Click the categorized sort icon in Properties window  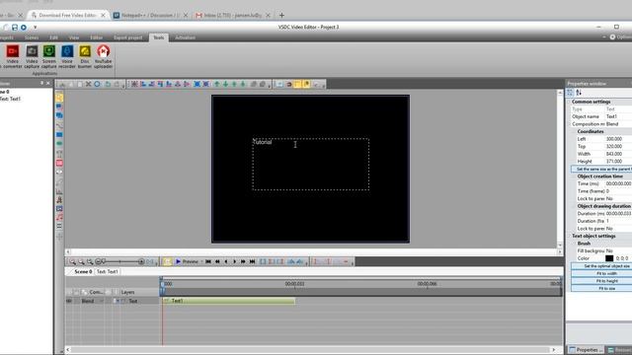point(570,93)
